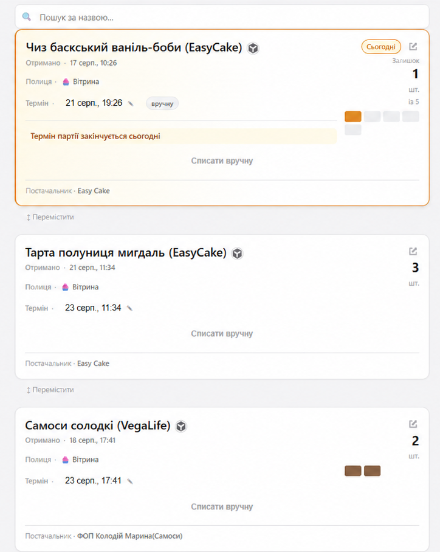Click supplier 'ФОП Колодій Марина(Самоси)'
The width and height of the screenshot is (440, 552).
(130, 536)
